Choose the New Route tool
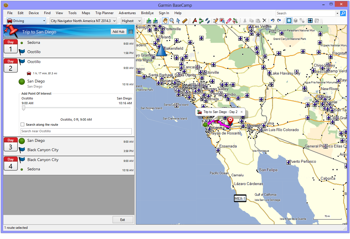This screenshot has width=350, height=239. pyautogui.click(x=201, y=21)
